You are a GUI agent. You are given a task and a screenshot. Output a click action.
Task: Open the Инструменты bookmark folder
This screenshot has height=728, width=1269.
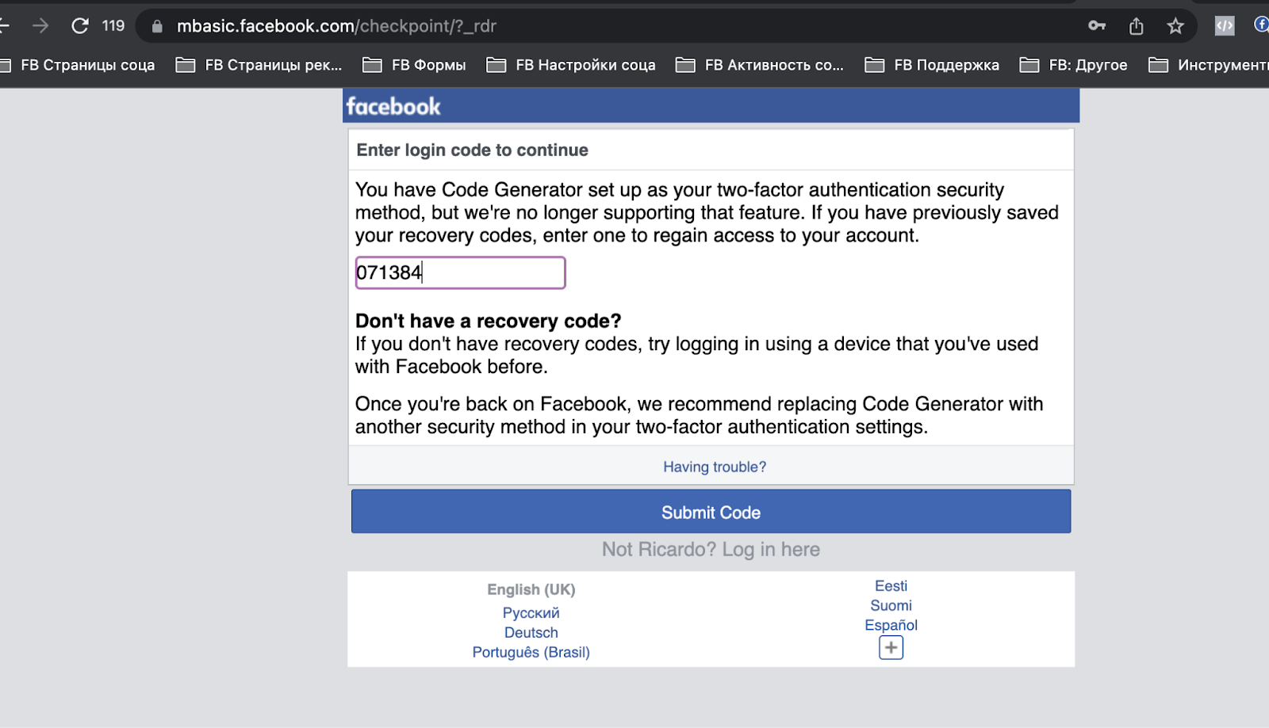coord(1208,65)
